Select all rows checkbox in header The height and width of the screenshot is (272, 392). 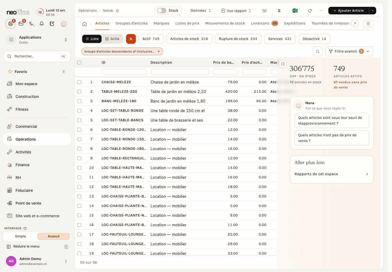pos(79,63)
